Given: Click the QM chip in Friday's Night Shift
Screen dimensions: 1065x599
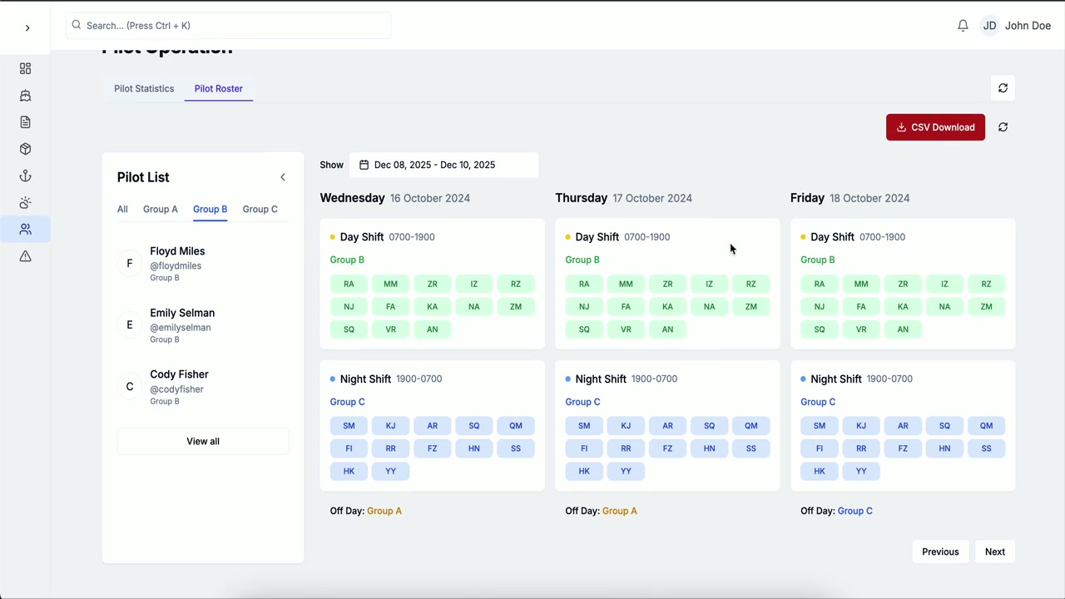Looking at the screenshot, I should (x=986, y=426).
